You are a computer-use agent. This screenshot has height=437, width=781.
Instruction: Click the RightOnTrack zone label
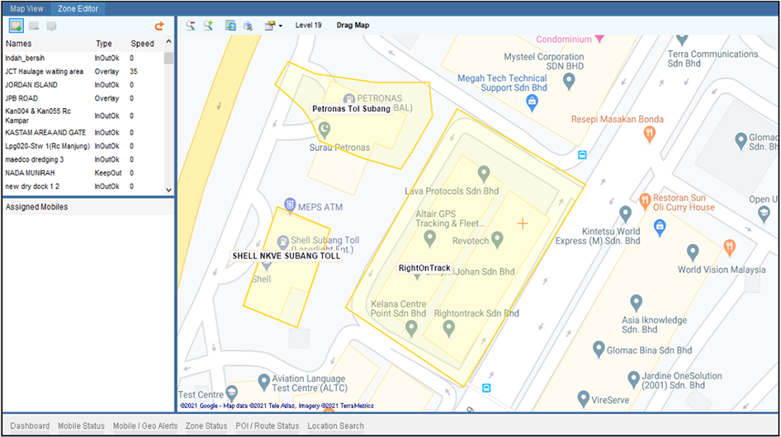pyautogui.click(x=424, y=268)
